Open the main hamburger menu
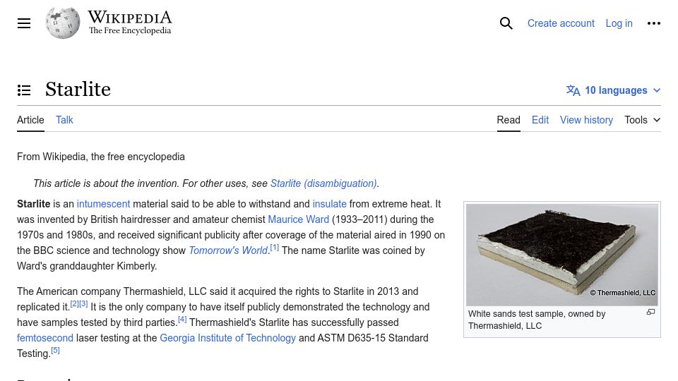678x381 pixels. coord(24,23)
